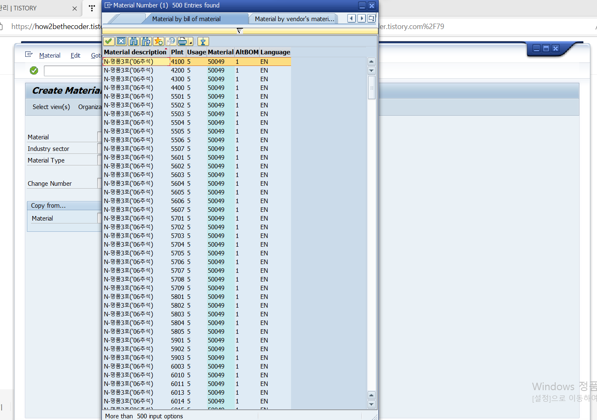Click Industry sector label in background window
This screenshot has height=420, width=597.
tap(48, 149)
